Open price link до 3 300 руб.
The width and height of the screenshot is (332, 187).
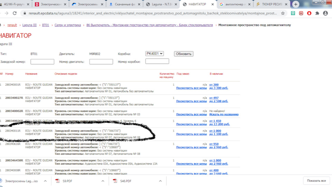click(219, 88)
